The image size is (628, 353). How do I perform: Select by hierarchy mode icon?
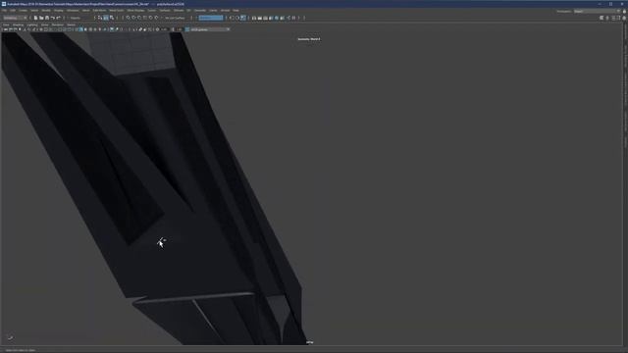coord(100,18)
